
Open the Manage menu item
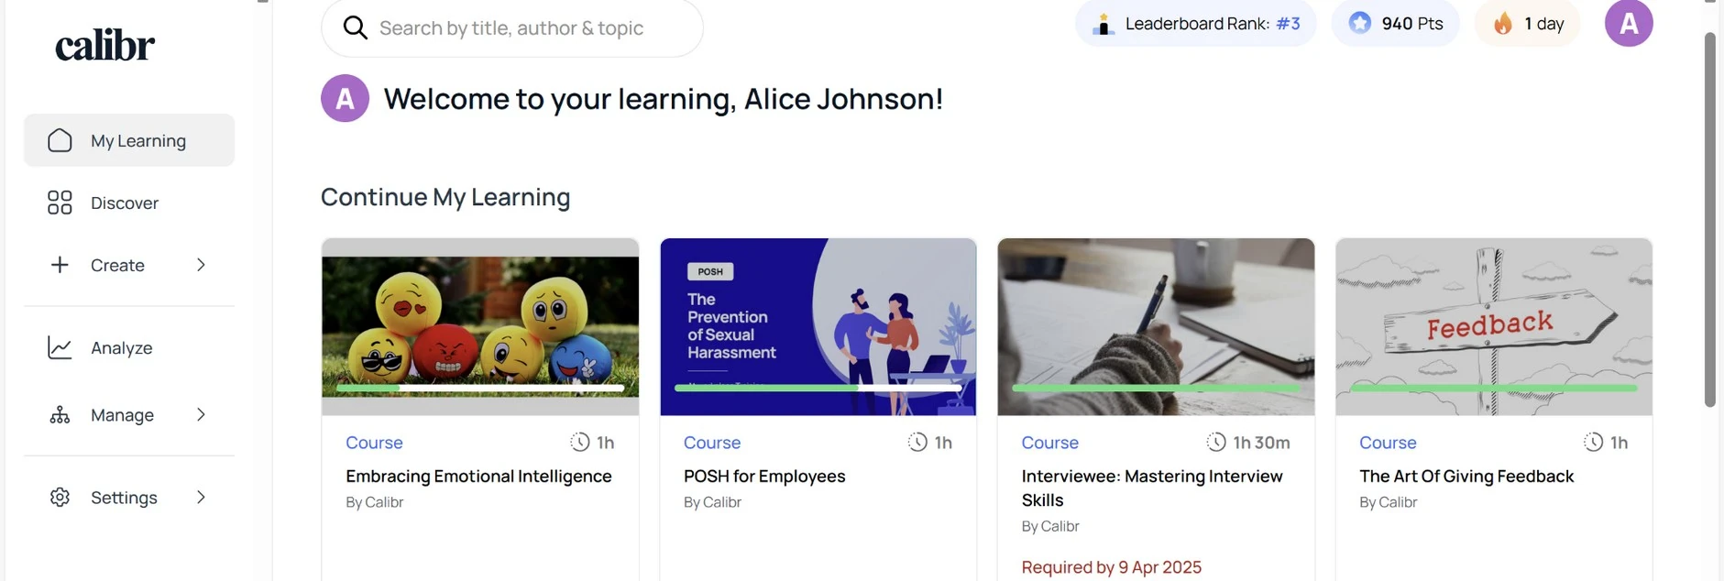click(122, 415)
